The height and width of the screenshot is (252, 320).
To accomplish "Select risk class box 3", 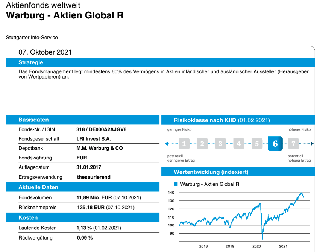I will (x=220, y=144).
